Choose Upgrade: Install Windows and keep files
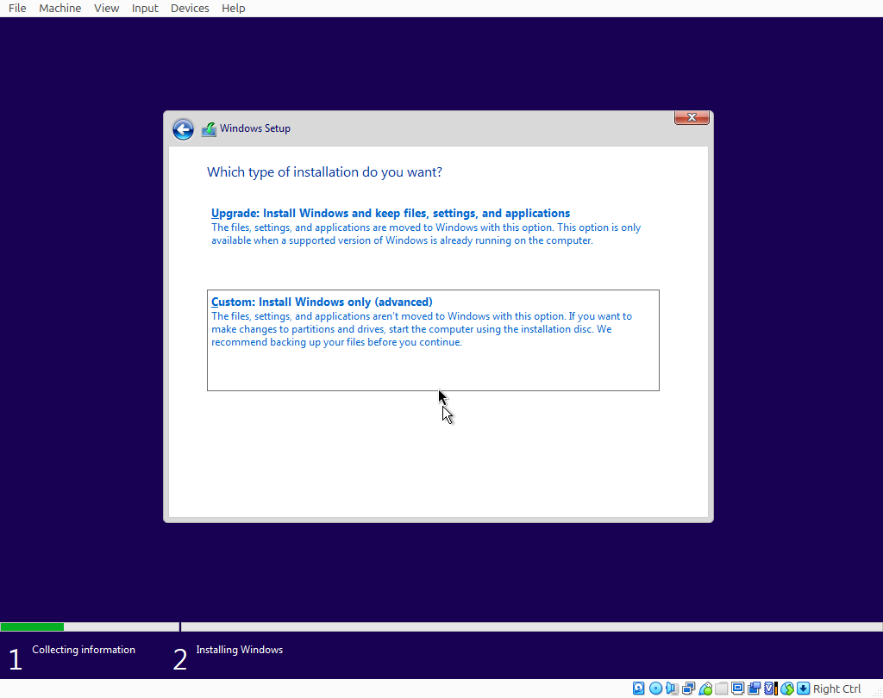The height and width of the screenshot is (698, 883). tap(391, 214)
